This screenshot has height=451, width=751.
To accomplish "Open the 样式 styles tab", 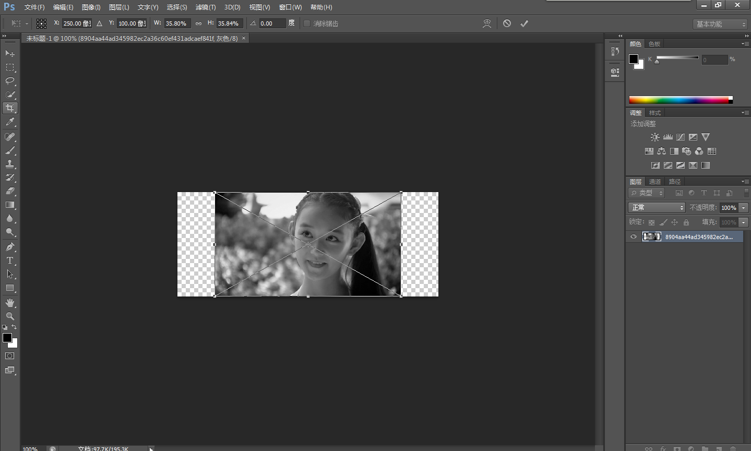I will [655, 113].
